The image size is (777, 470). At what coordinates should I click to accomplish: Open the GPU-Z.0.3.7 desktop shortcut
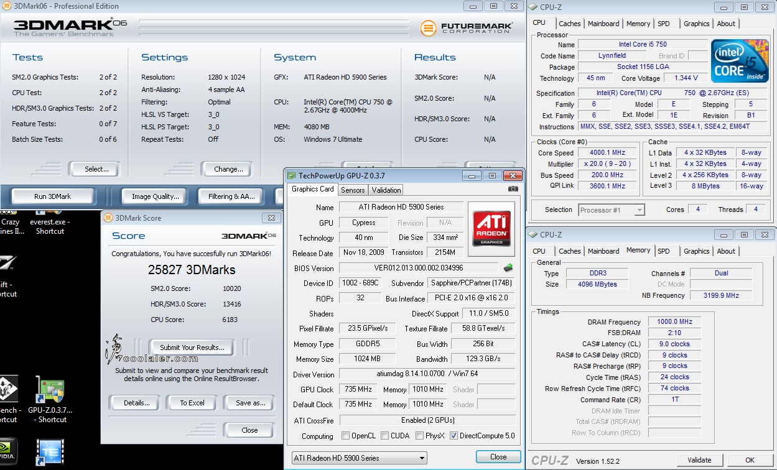tap(51, 400)
